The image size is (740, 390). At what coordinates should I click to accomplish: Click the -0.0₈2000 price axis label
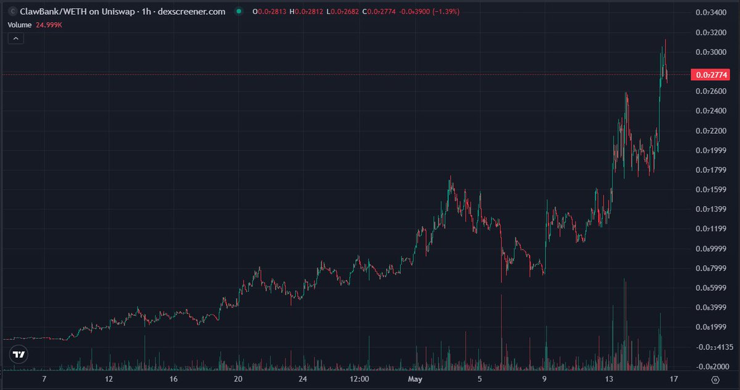click(x=712, y=367)
